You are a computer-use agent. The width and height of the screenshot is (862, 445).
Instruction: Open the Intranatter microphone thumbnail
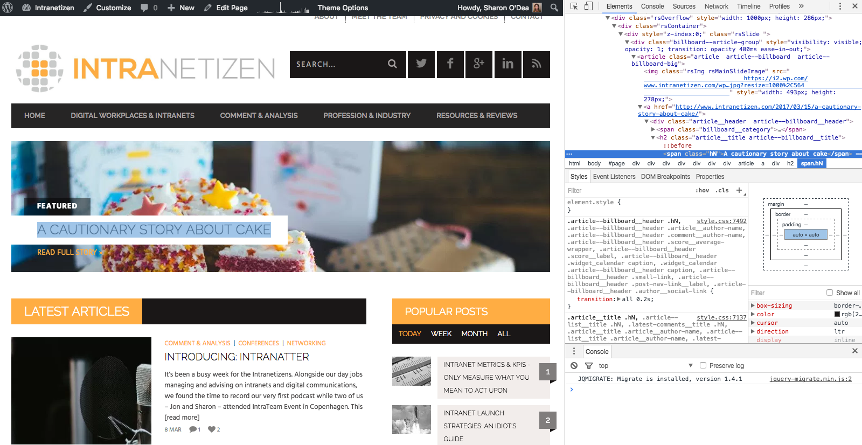pos(81,391)
